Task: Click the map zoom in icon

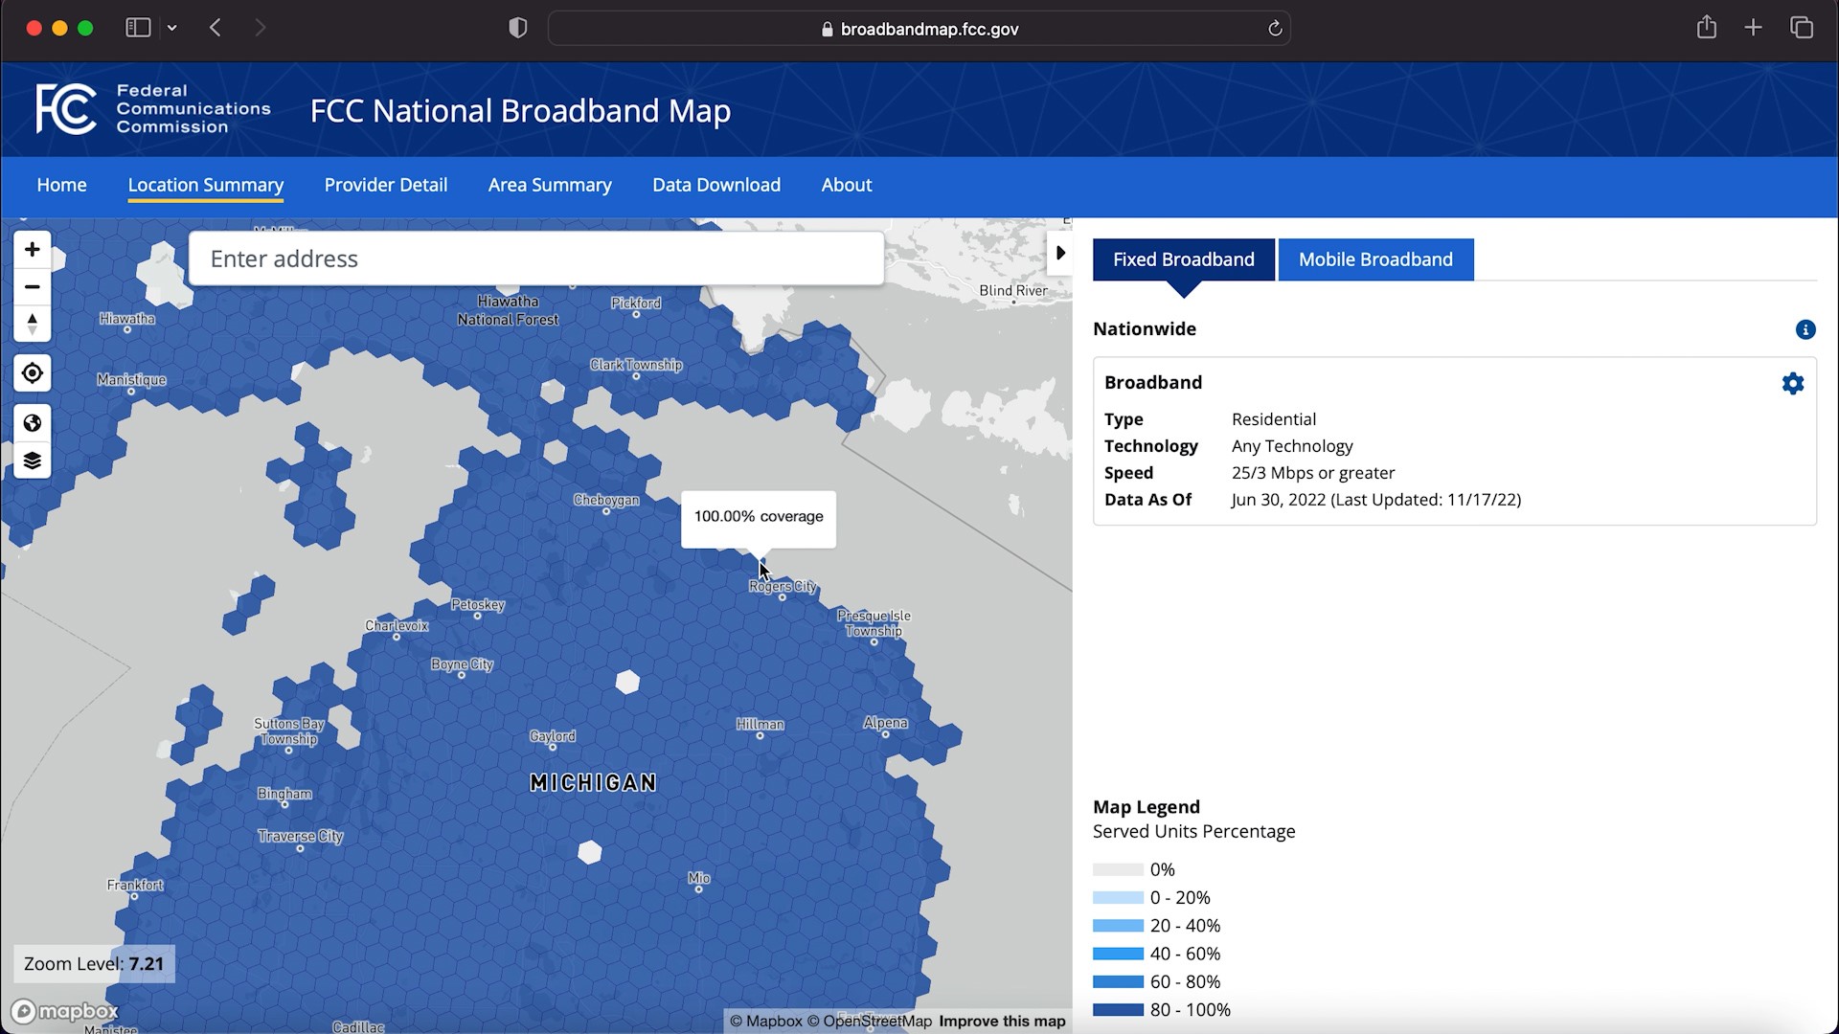Action: coord(32,249)
